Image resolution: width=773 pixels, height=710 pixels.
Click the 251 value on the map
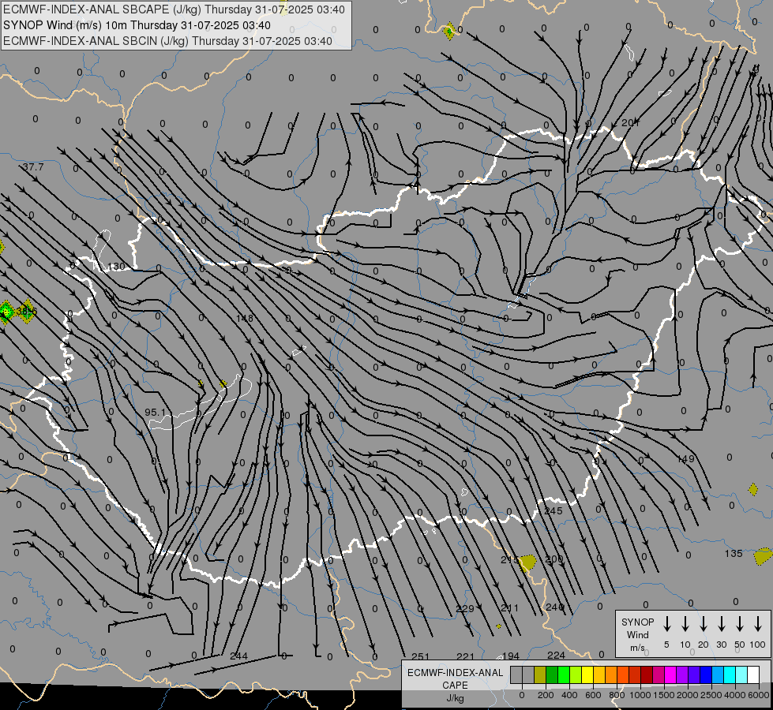pos(421,656)
